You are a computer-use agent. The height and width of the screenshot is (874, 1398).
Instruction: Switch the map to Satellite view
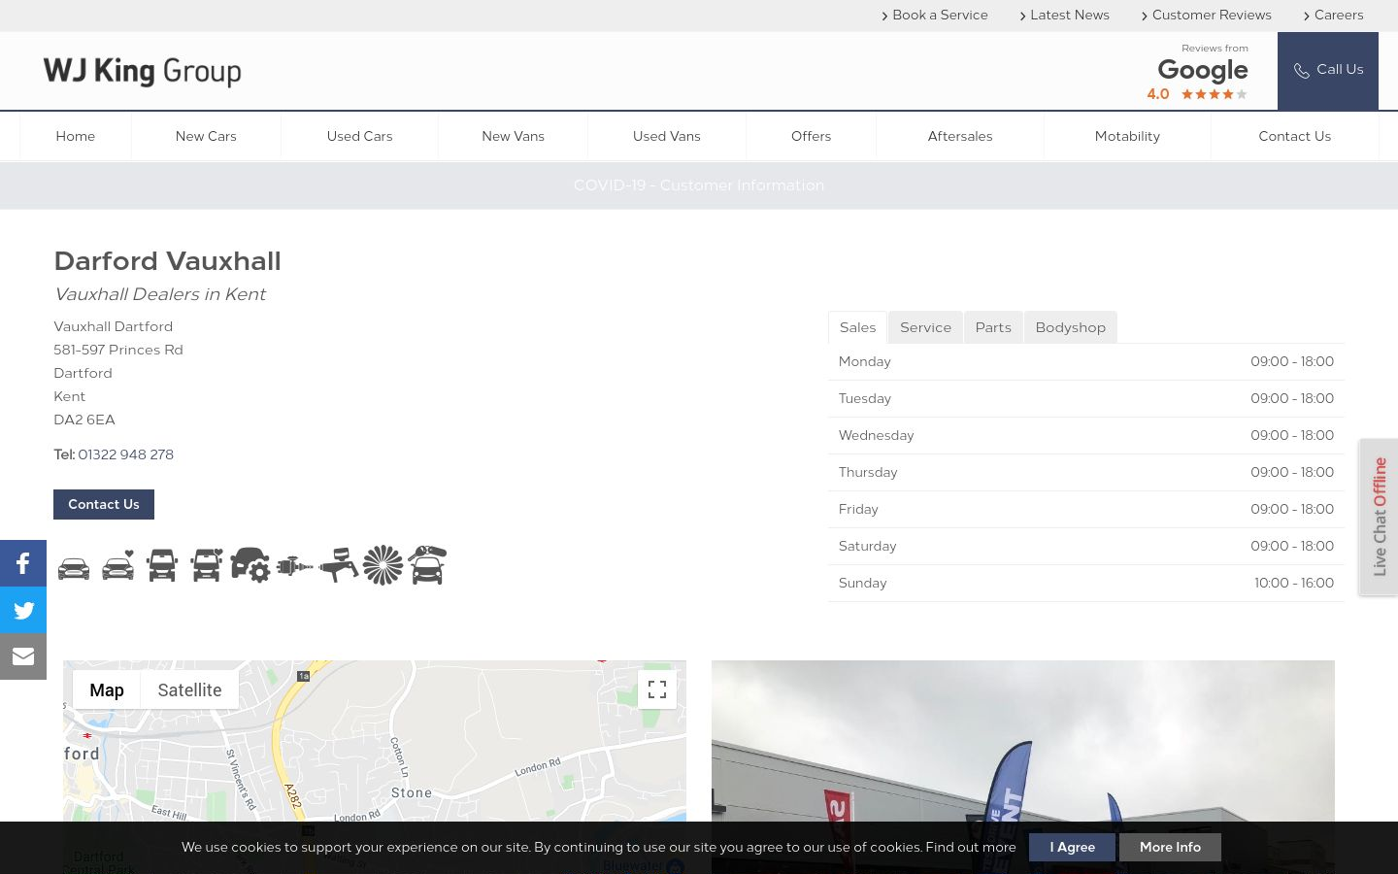coord(189,689)
